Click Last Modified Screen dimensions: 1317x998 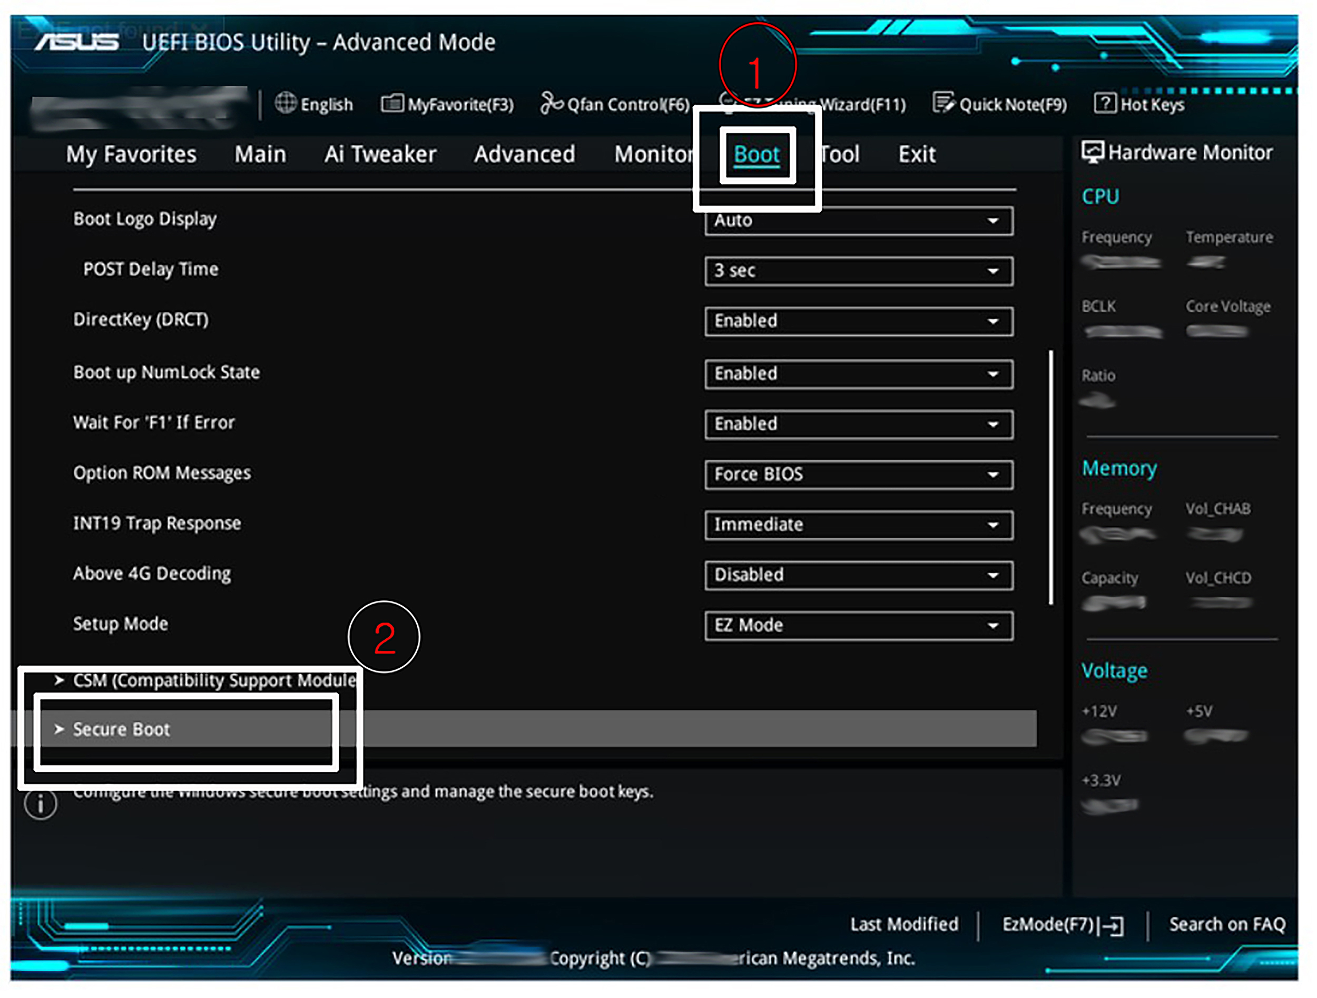904,924
